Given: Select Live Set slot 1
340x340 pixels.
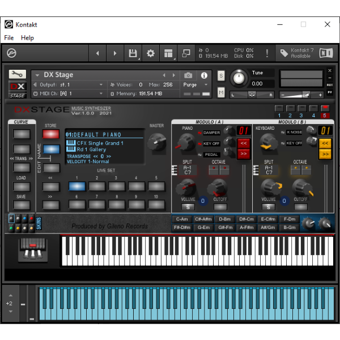Looking at the screenshot, I should [x=76, y=186].
